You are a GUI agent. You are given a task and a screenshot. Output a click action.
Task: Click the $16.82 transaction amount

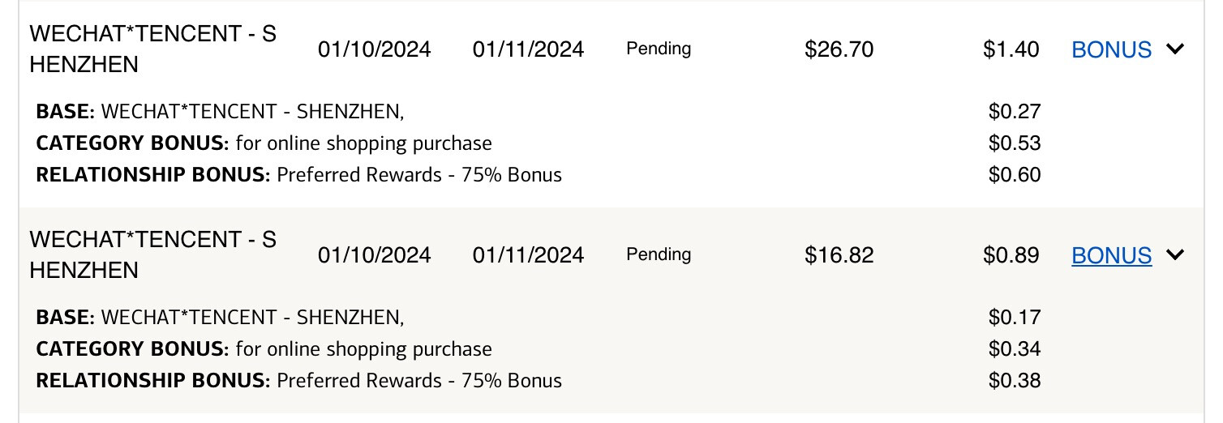click(x=839, y=255)
